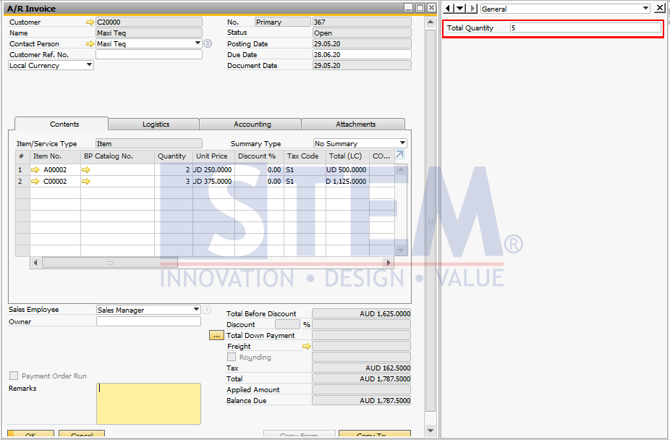The image size is (670, 440).
Task: Click the orange drill-down arrow for item A00002
Action: [x=35, y=169]
